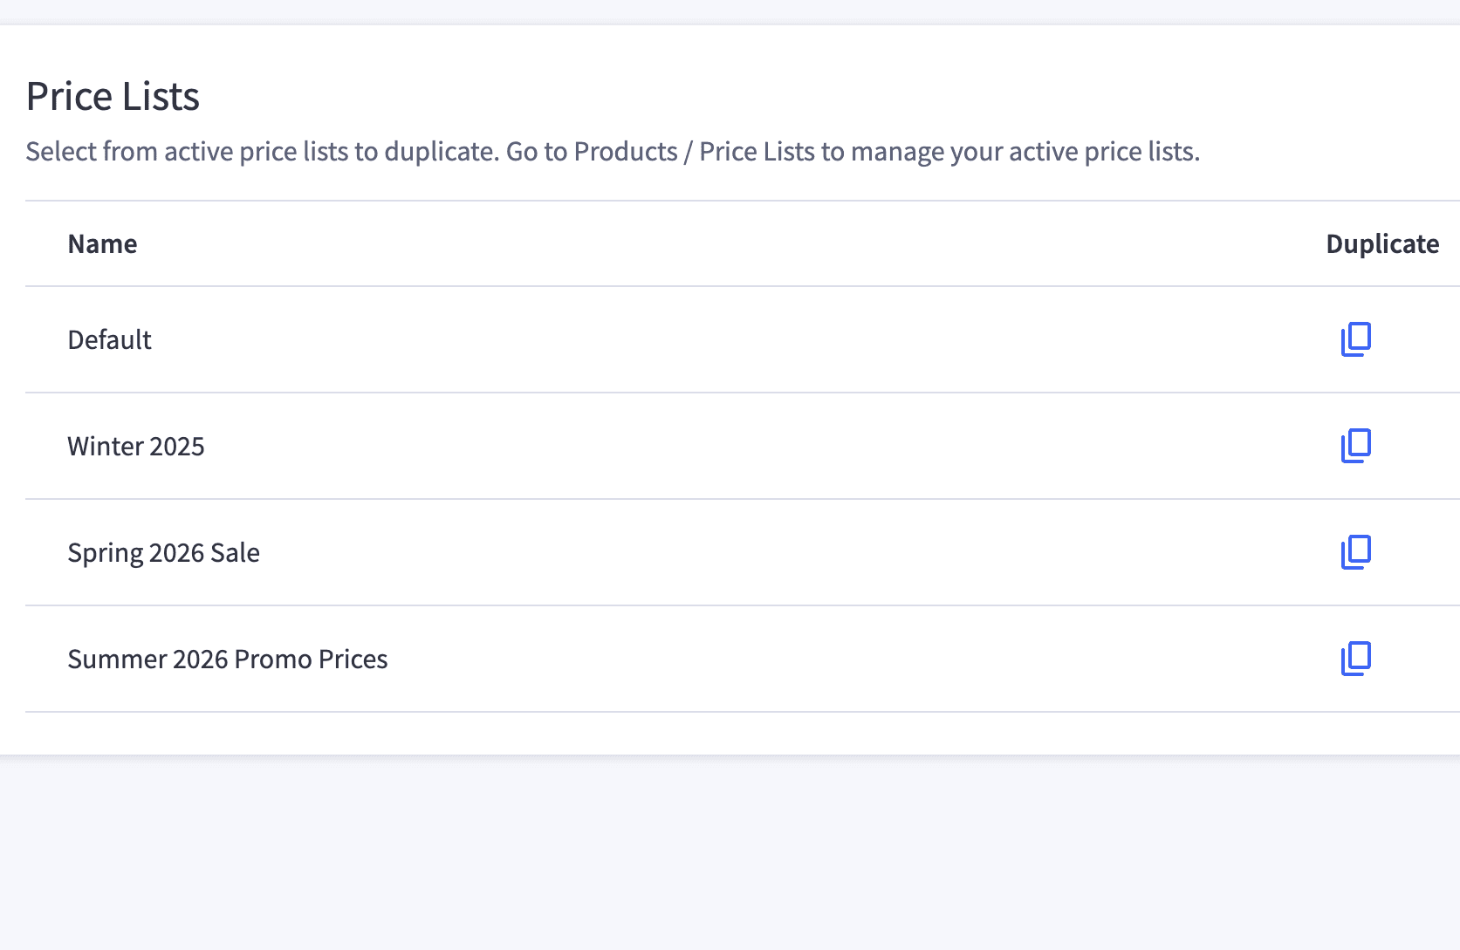Duplicate the Winter 2025 price list
The image size is (1460, 950).
click(1355, 446)
